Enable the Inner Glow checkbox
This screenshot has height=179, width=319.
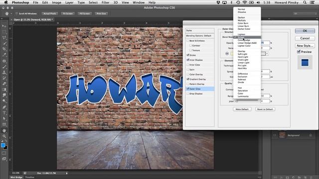tap(188, 65)
